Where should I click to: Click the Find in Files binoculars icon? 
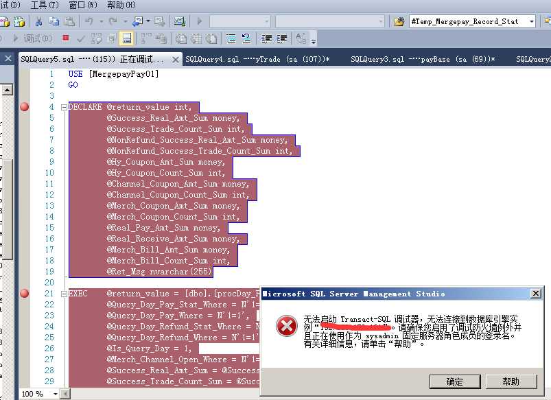point(399,22)
